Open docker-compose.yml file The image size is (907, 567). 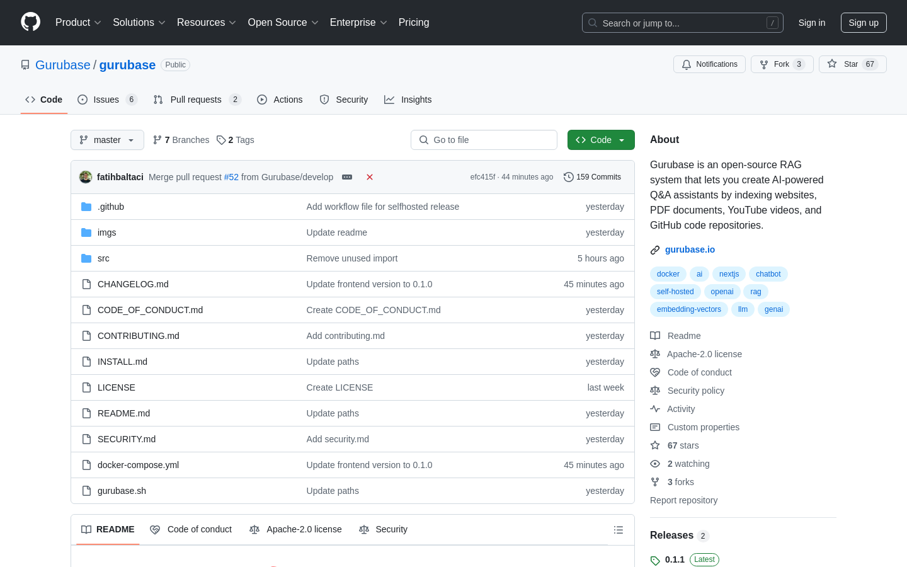point(138,465)
